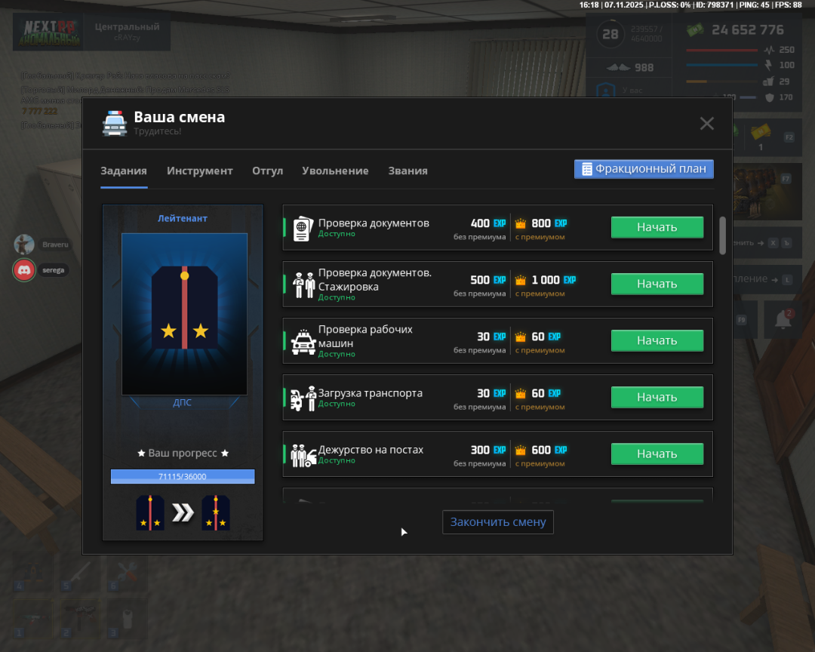Click the two officers icon for Стажировка task
The width and height of the screenshot is (815, 652).
coord(303,285)
